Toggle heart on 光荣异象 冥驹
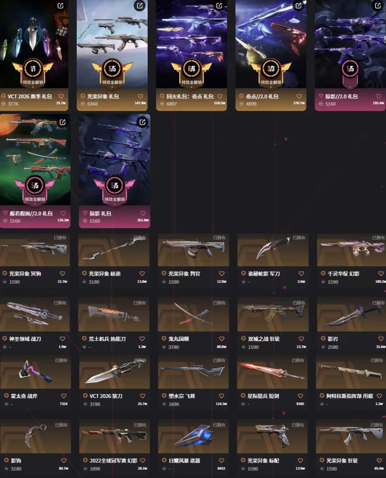386x478 pixels. [x=63, y=274]
